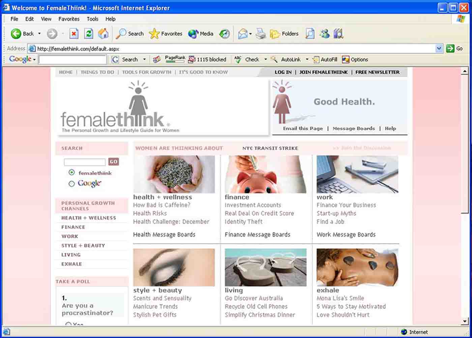The height and width of the screenshot is (338, 472).
Task: Click the 1115 blocked popup blocker button
Action: point(207,59)
